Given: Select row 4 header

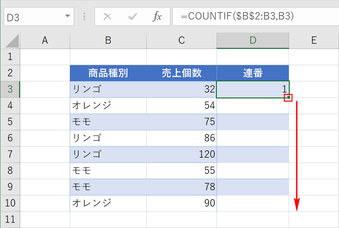Looking at the screenshot, I should [10, 106].
